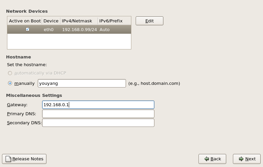
Task: Select the manually hostname radio button
Action: click(x=10, y=83)
